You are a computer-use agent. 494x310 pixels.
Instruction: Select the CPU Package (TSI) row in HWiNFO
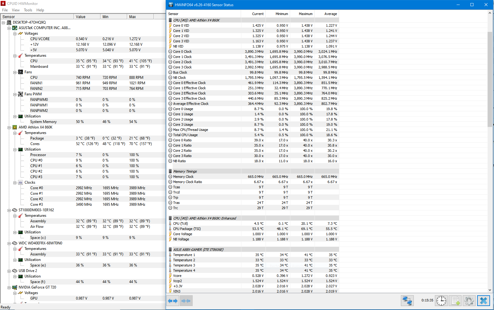pos(253,229)
